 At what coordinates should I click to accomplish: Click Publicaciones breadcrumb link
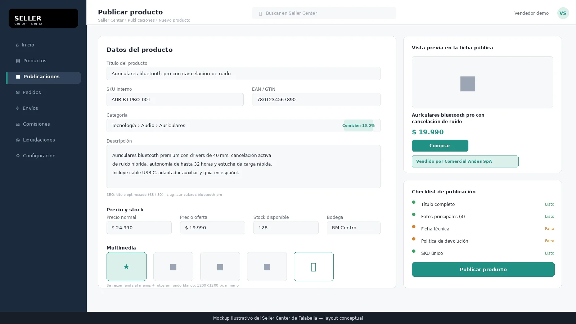tap(141, 21)
